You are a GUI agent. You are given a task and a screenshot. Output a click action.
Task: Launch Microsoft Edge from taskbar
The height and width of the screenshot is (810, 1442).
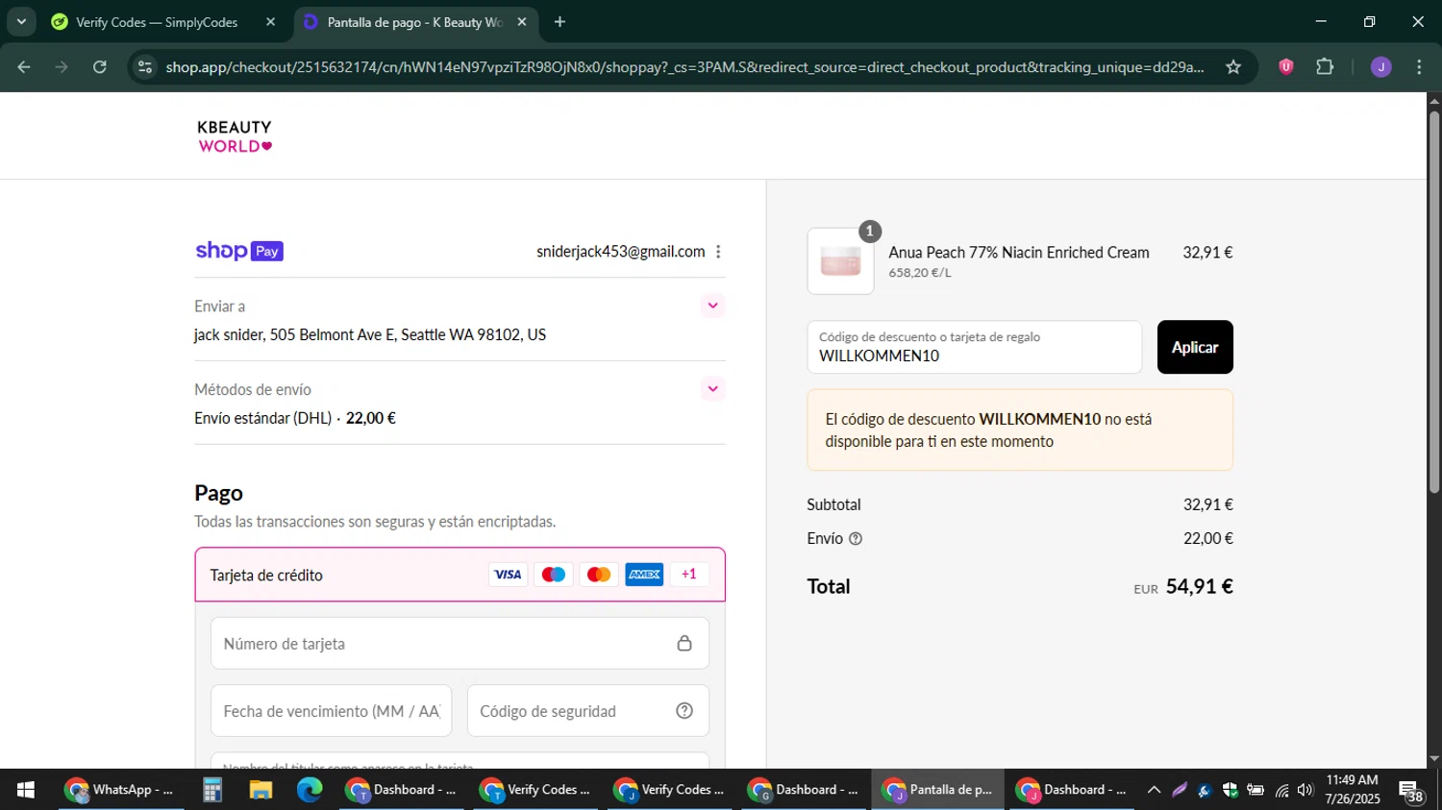coord(310,790)
